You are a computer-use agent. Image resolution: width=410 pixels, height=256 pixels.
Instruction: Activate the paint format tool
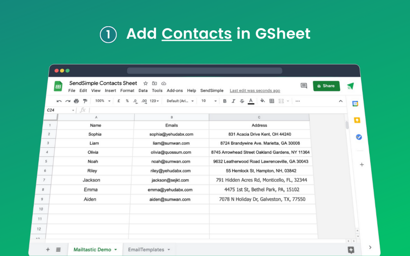point(85,101)
